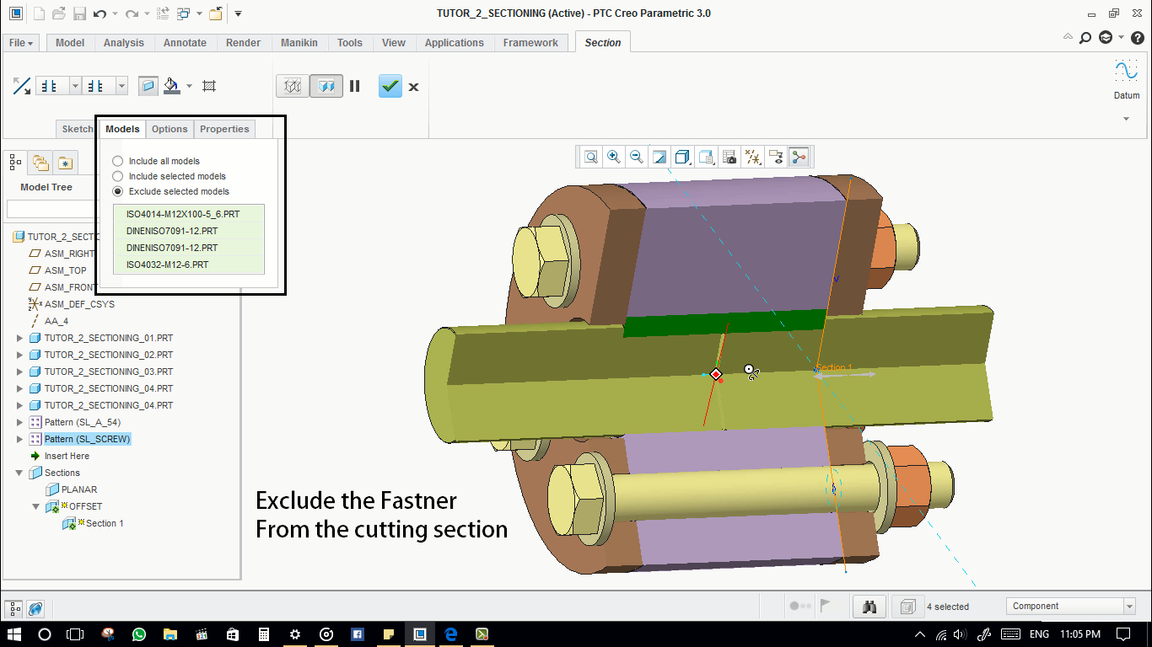Click the datum display filters icon
Screen dimensions: 1152x647
coord(753,157)
